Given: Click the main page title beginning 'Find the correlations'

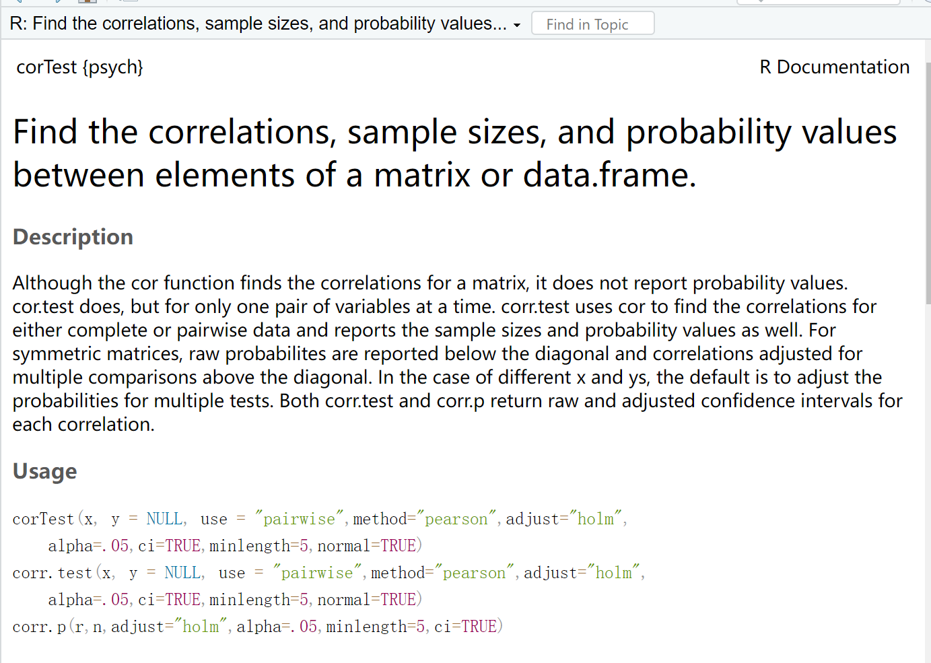Looking at the screenshot, I should point(455,153).
